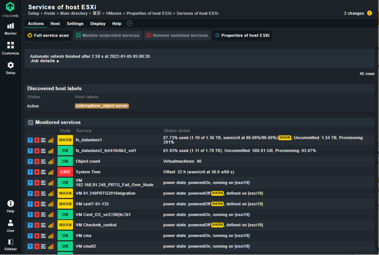Open the Setup gear menu in the sidebar
Viewport: 379px width, 255px height.
click(10, 68)
